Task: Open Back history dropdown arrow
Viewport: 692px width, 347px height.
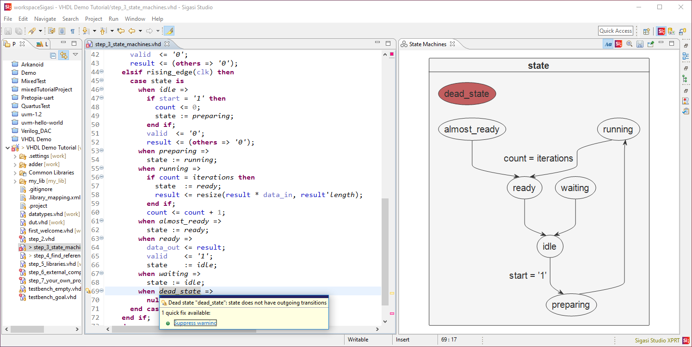Action: click(140, 31)
